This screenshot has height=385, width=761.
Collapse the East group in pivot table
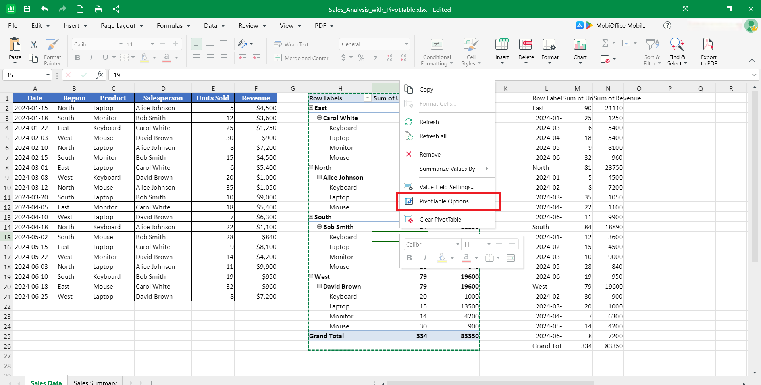pyautogui.click(x=311, y=108)
